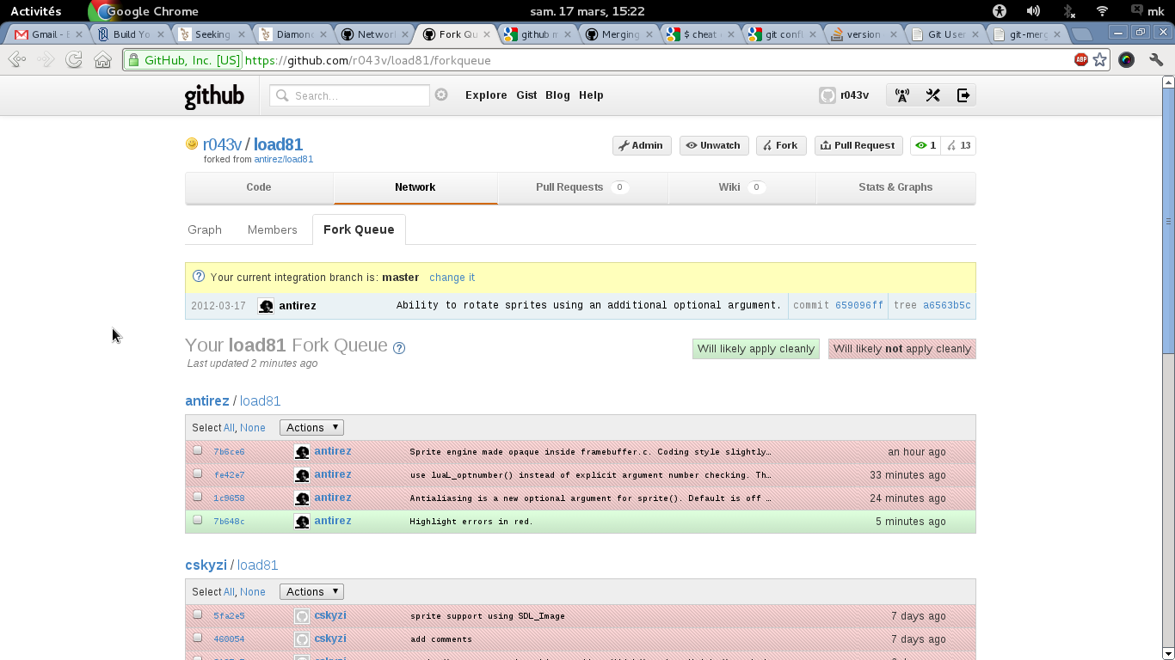Open Actions dropdown under antirez / load81

(x=311, y=428)
